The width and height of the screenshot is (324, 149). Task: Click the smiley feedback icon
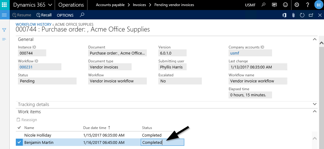[285, 5]
